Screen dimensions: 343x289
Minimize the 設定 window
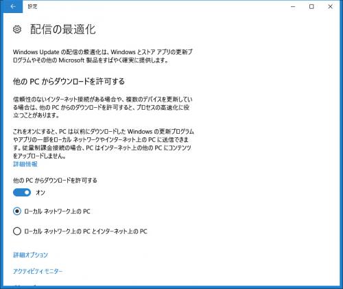pos(293,7)
